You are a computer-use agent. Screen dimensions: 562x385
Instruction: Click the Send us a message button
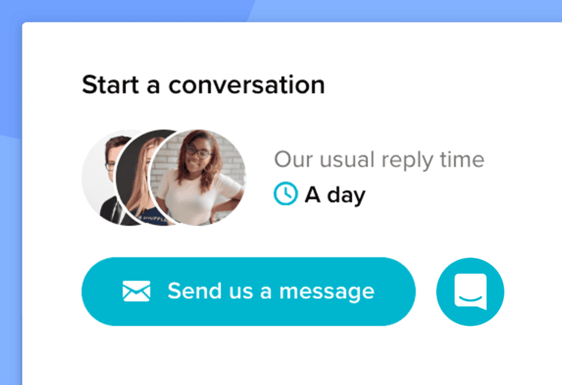click(249, 291)
